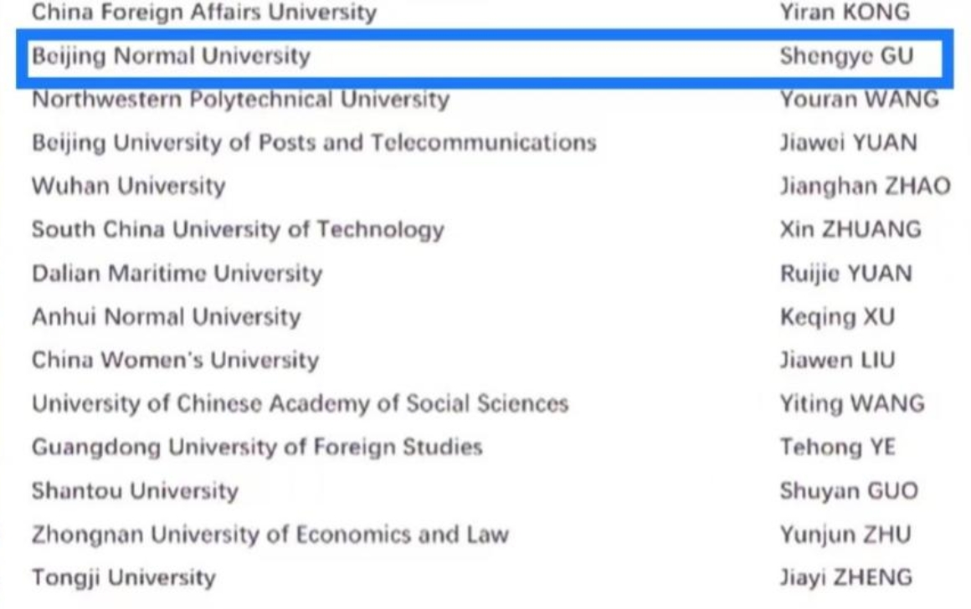
Task: Click Beijing University of Posts and Telecommunications
Action: [314, 142]
